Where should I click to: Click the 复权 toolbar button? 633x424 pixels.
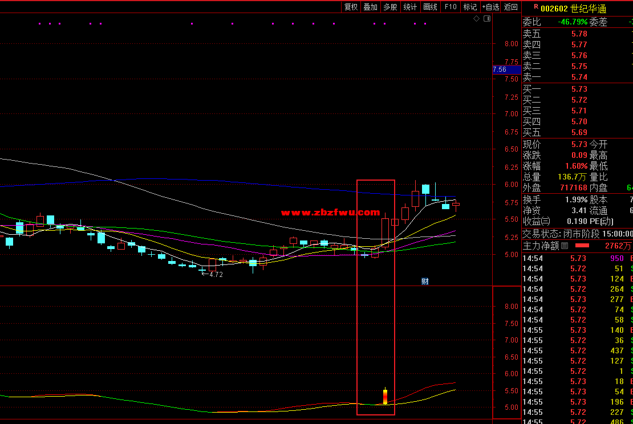(351, 7)
